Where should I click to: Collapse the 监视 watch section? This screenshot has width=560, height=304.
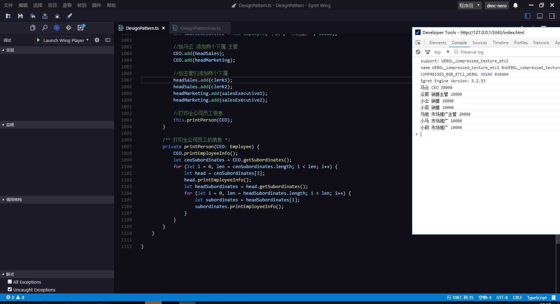[x=57, y=125]
